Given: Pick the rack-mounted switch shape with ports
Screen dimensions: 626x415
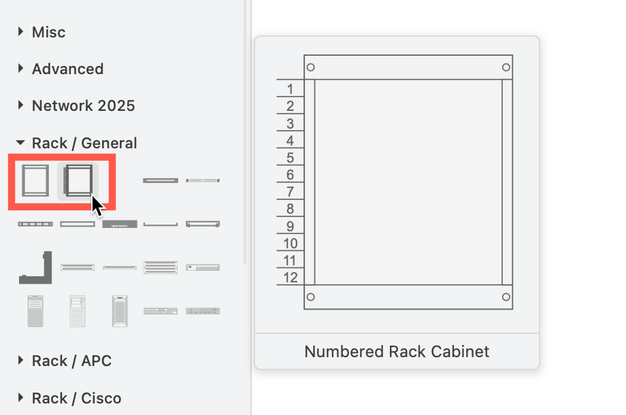Looking at the screenshot, I should tap(202, 267).
